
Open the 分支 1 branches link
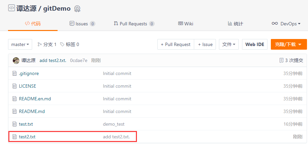click(x=47, y=44)
